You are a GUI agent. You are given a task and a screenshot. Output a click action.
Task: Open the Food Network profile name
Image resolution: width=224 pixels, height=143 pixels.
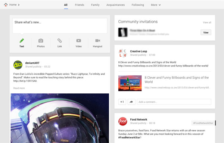(x=139, y=119)
